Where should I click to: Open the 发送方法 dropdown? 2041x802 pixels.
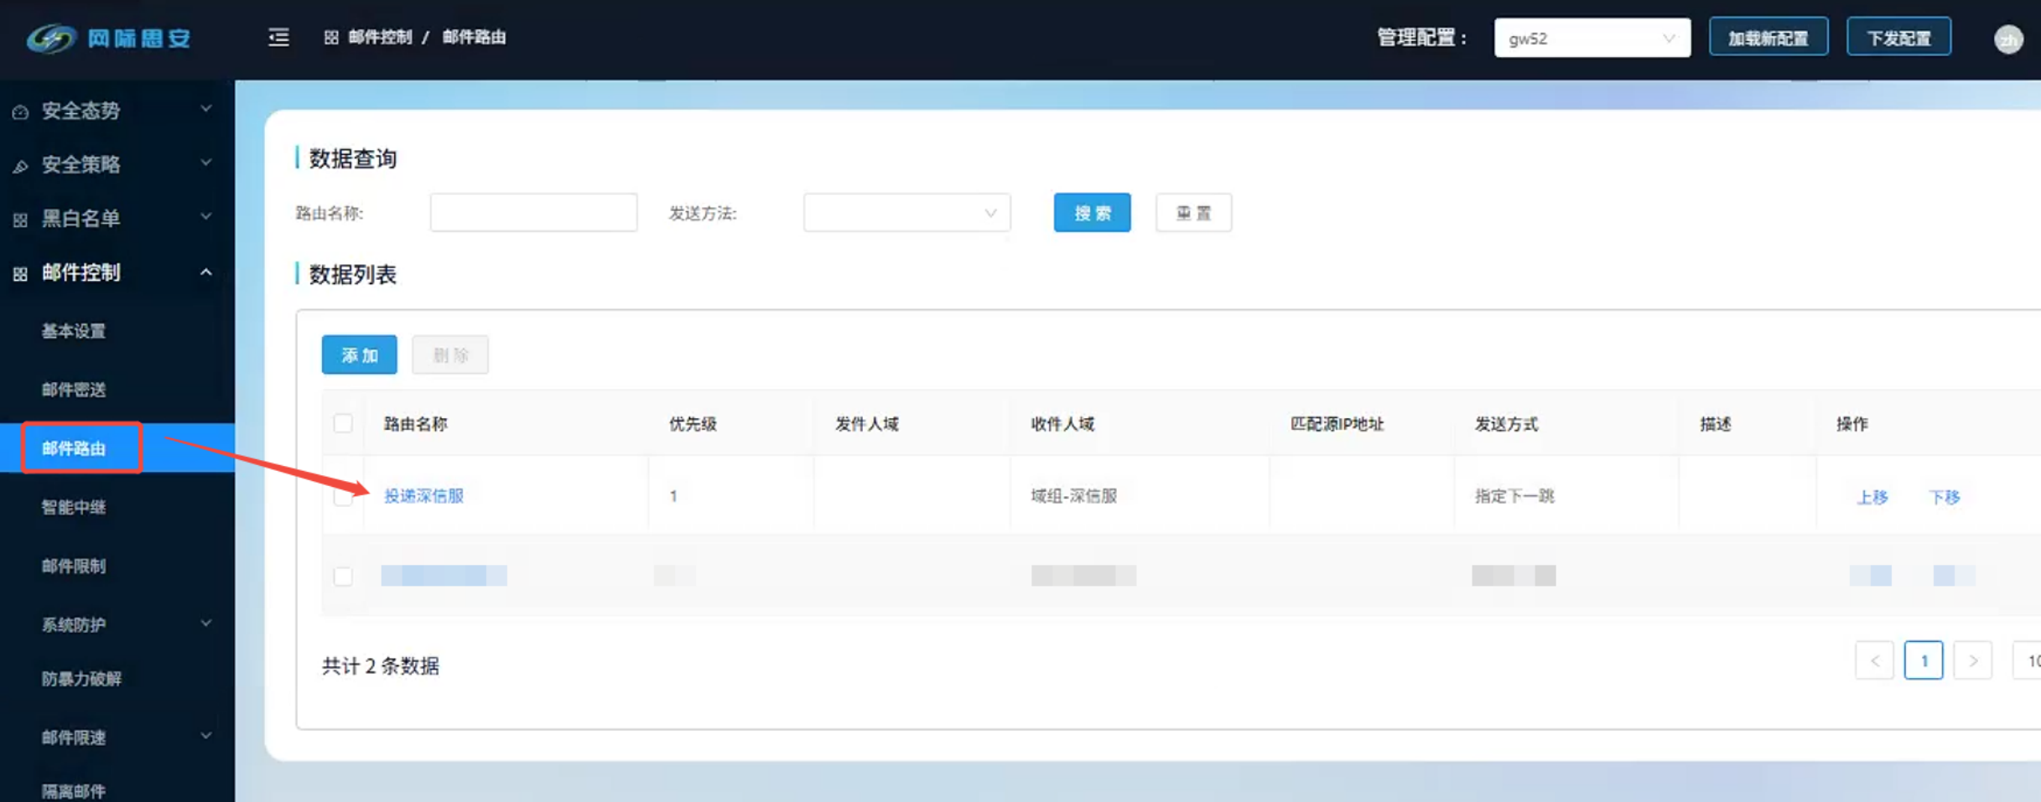(x=906, y=213)
